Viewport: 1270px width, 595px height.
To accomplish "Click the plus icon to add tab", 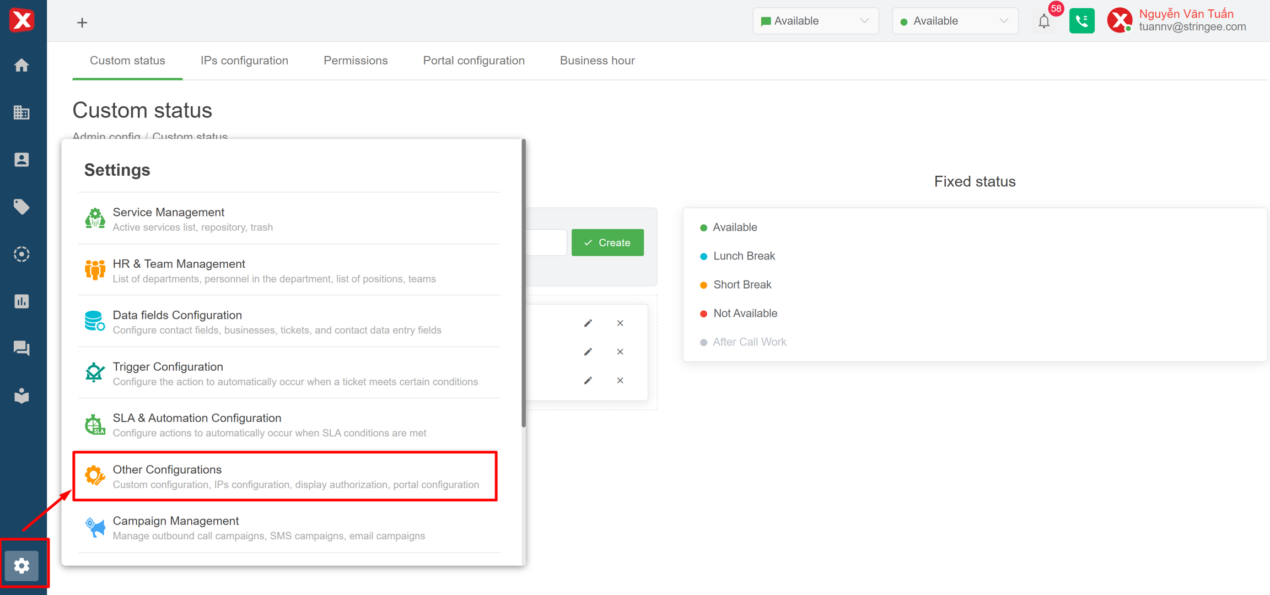I will [82, 23].
